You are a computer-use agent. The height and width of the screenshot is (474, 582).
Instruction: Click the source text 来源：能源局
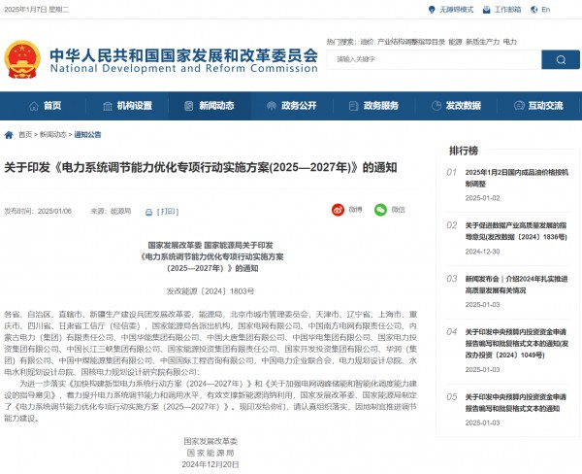point(111,211)
